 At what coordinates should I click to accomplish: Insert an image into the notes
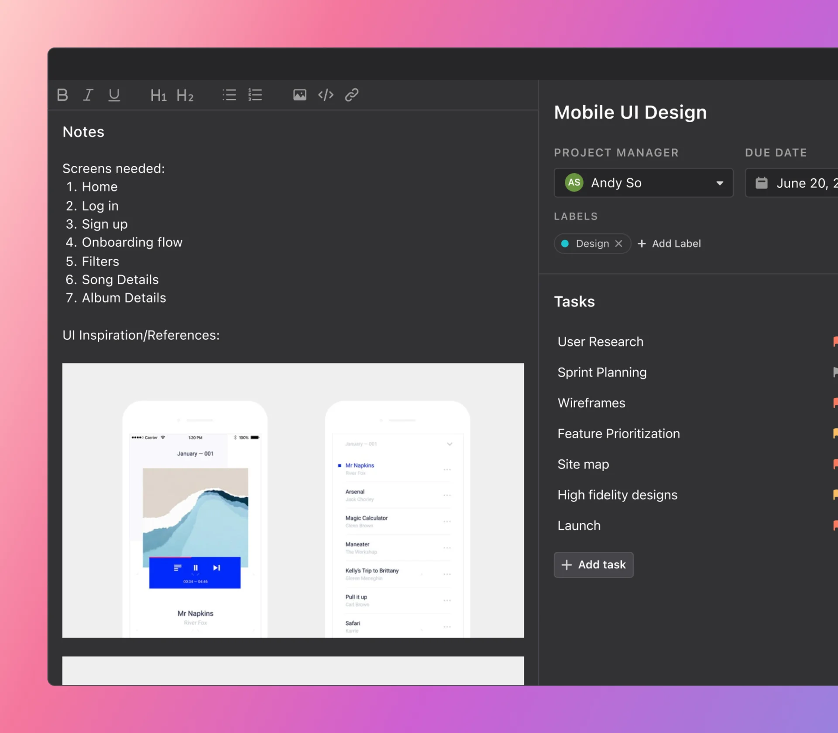(299, 95)
